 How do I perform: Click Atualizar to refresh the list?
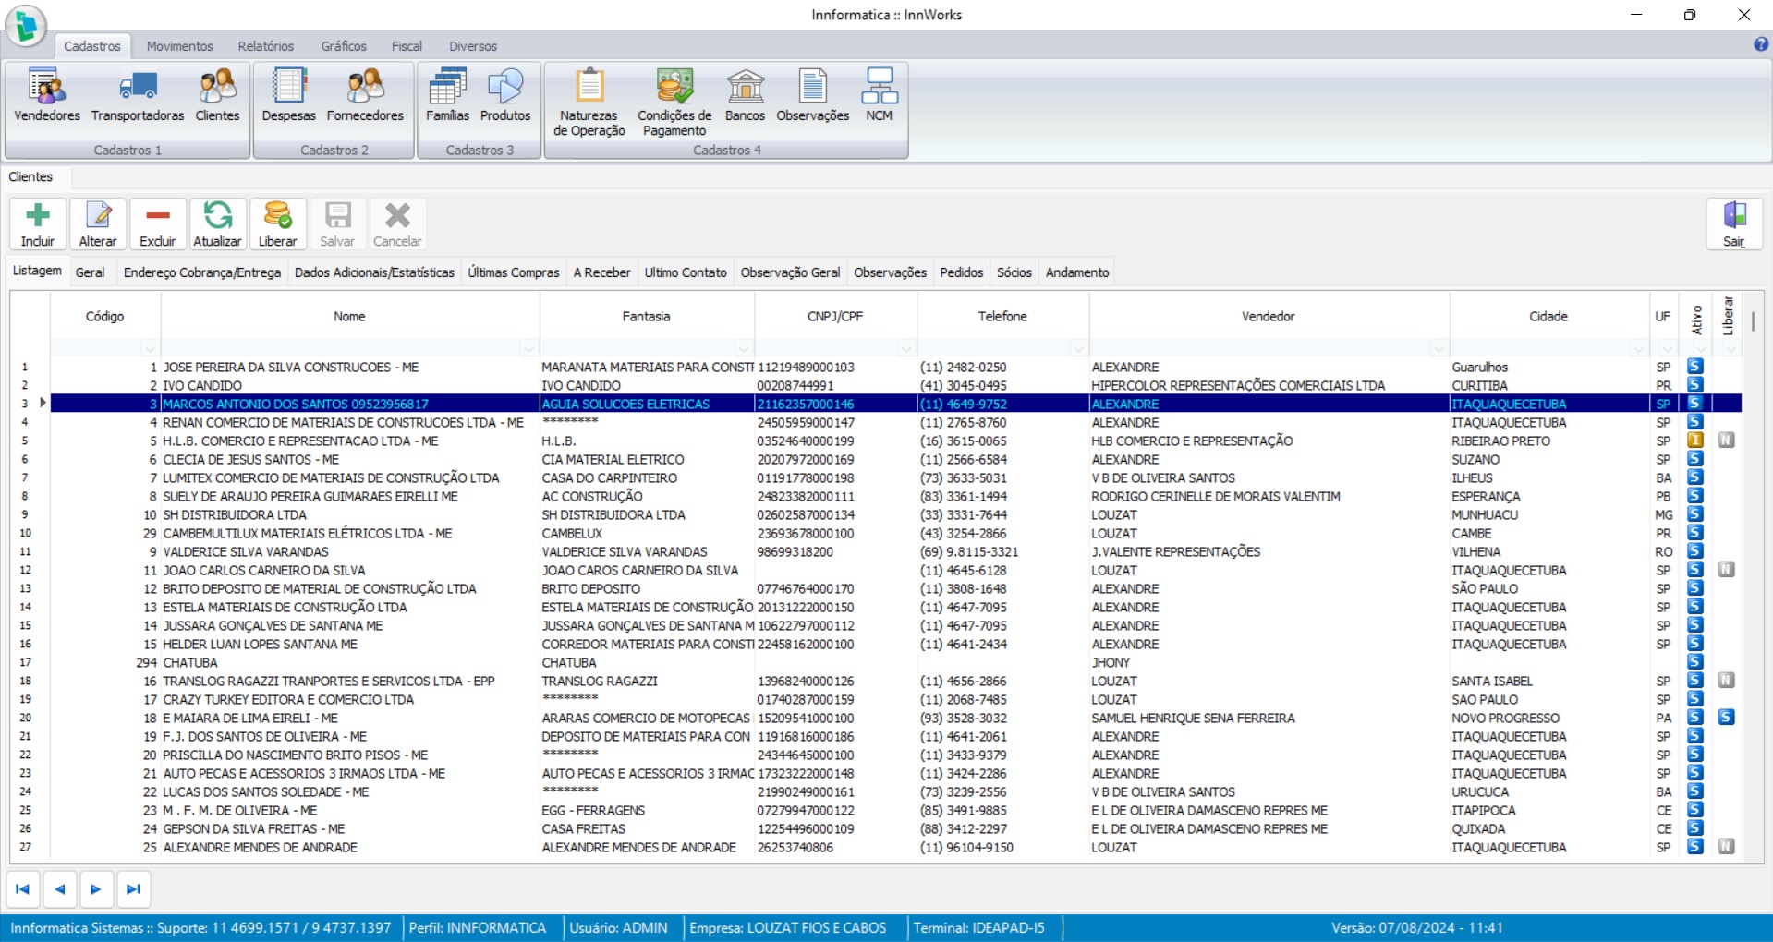pyautogui.click(x=217, y=224)
